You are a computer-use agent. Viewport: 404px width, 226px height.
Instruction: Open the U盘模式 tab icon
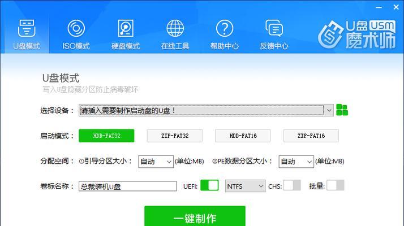27,28
